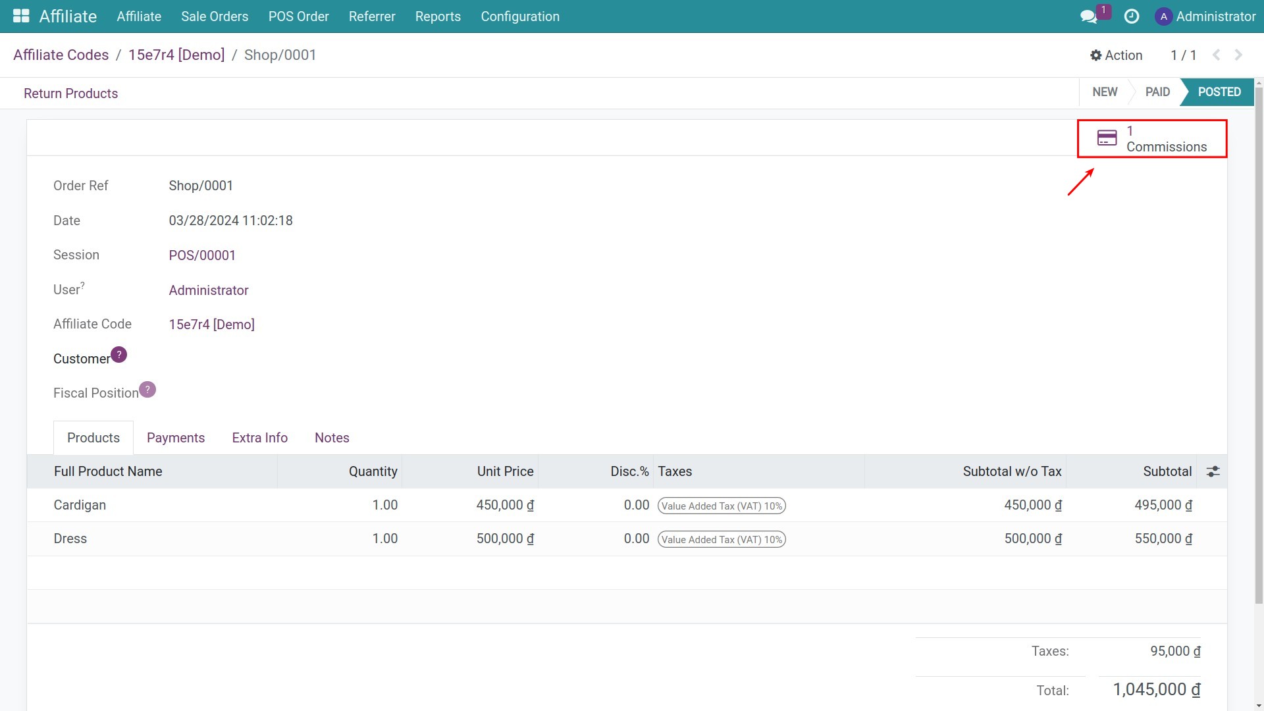Open the Sale Orders menu
Screen dimensions: 1264x711
tap(215, 16)
